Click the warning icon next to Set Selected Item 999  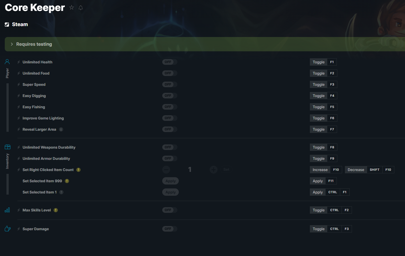(x=67, y=181)
